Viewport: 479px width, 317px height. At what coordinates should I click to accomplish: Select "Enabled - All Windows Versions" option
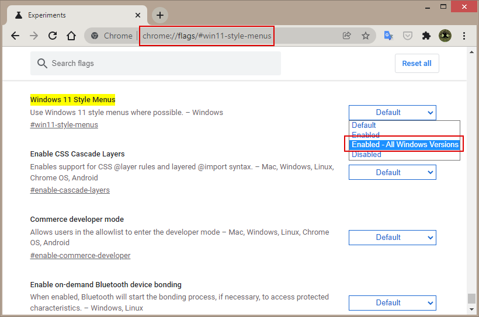tap(404, 144)
